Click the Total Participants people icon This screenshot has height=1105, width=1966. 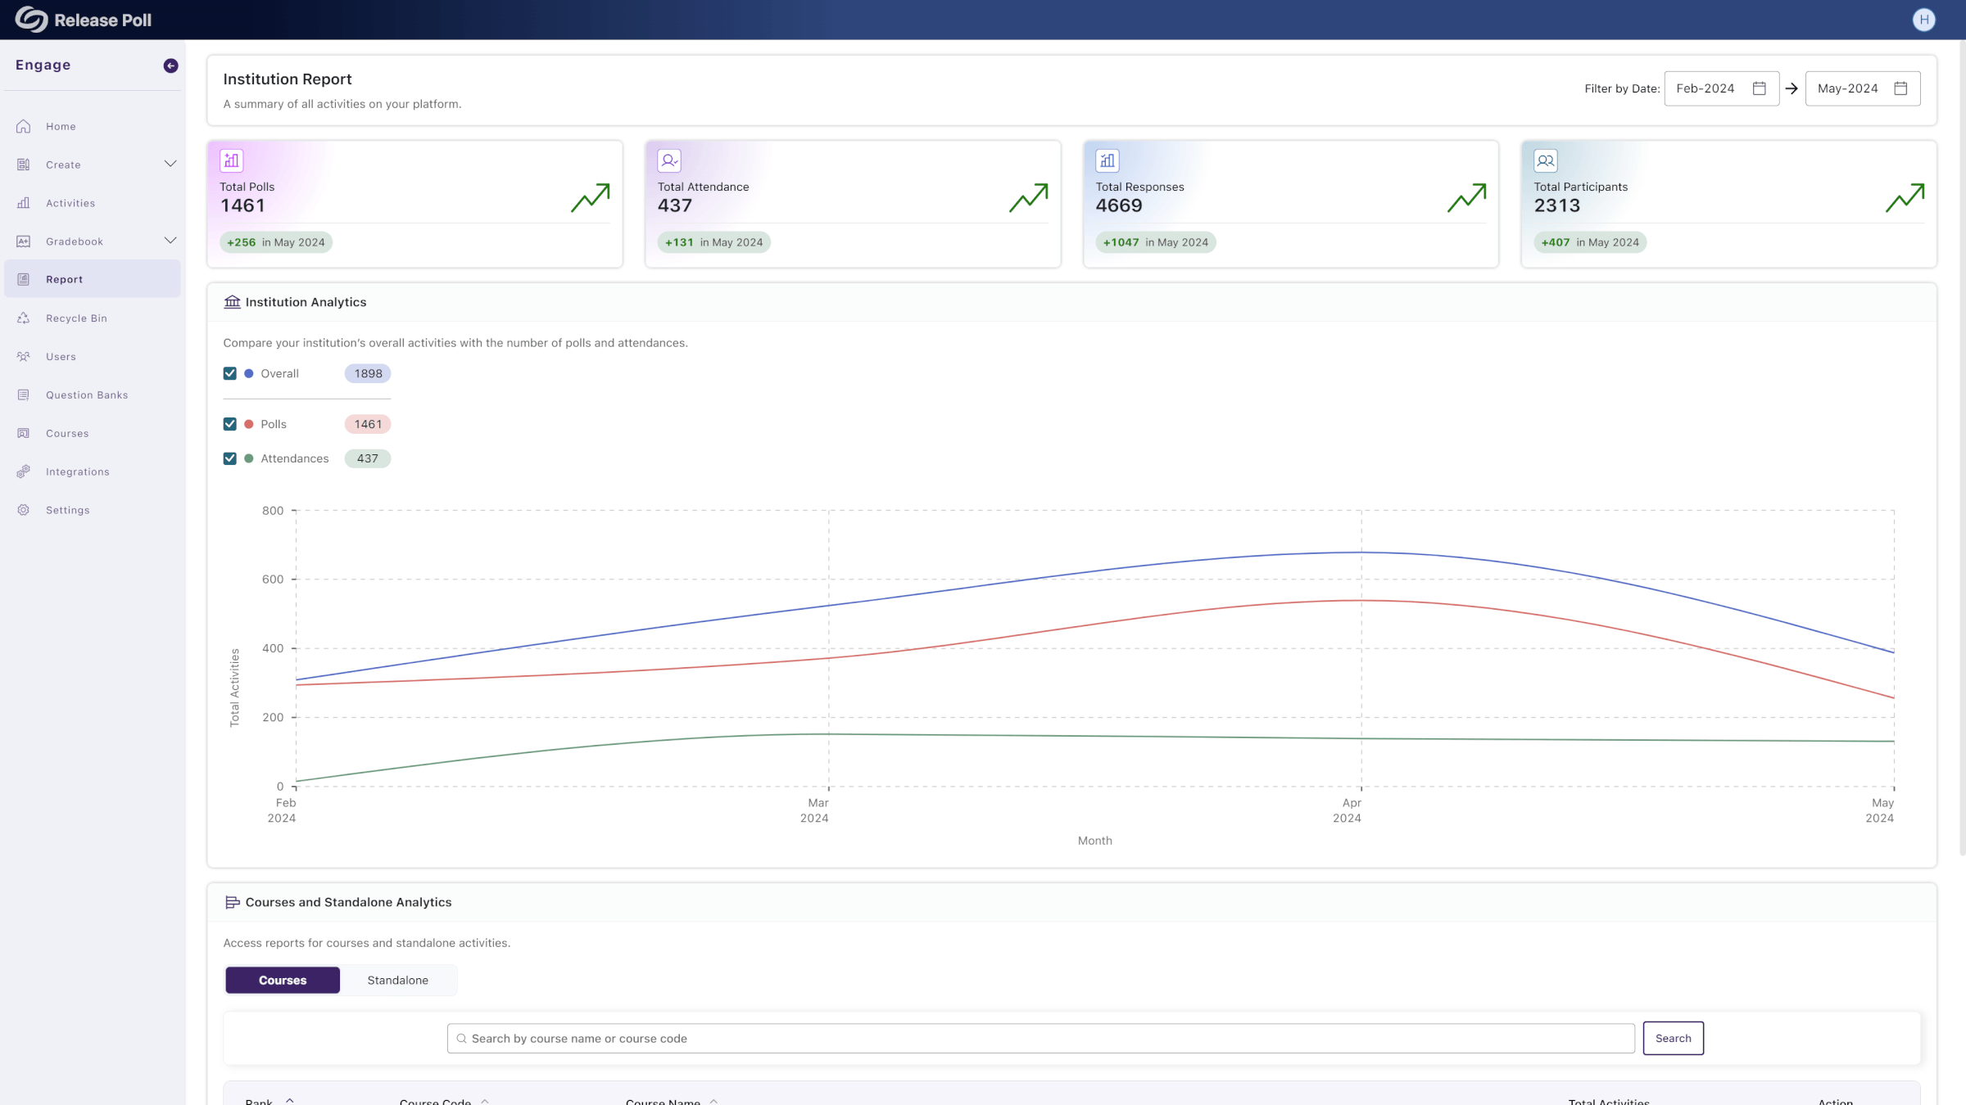point(1546,160)
